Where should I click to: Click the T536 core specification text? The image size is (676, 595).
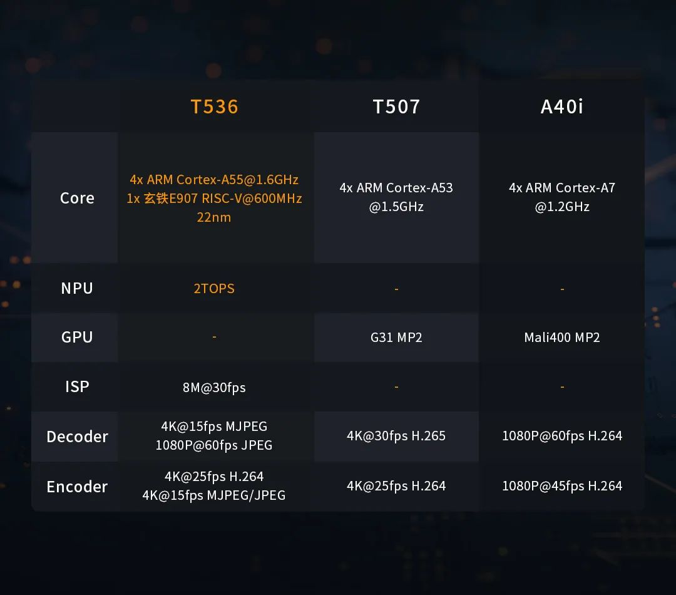pos(214,198)
